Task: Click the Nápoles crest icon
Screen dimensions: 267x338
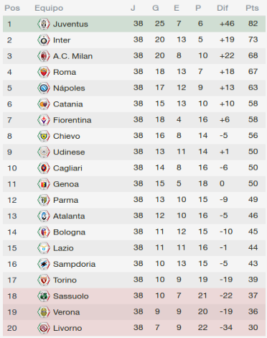Action: [x=44, y=88]
